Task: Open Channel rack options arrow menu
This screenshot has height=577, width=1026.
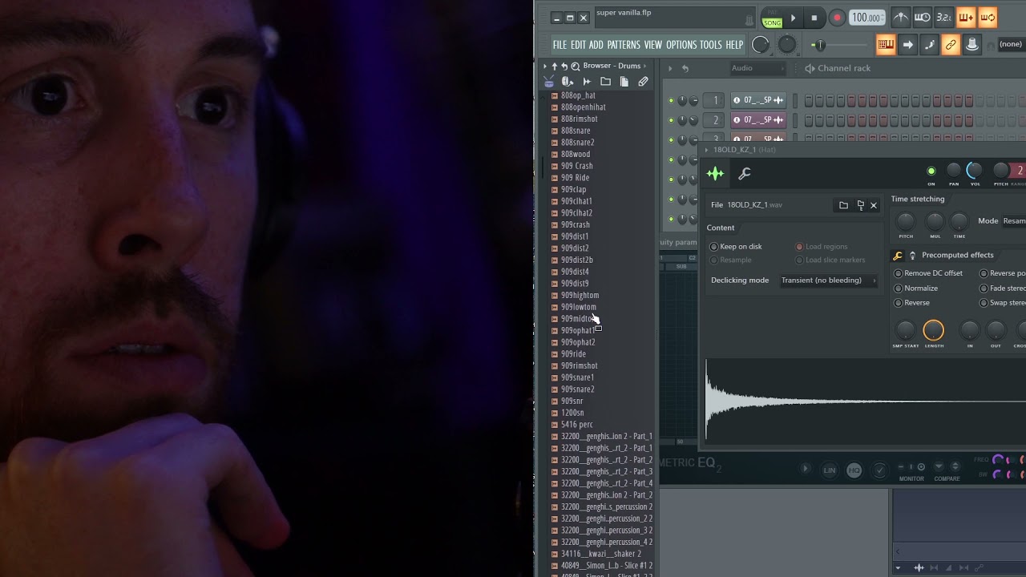Action: click(670, 68)
